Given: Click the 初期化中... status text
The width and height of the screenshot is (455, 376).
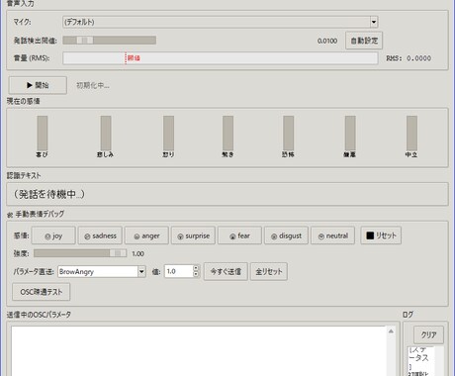Looking at the screenshot, I should tap(93, 86).
